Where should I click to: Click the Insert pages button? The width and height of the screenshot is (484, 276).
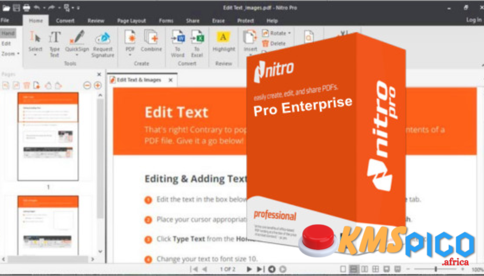[250, 41]
